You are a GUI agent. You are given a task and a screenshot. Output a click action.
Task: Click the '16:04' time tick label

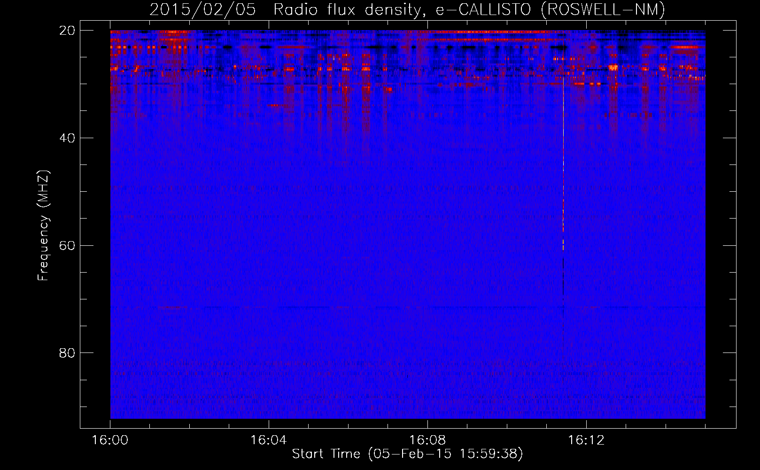pos(269,440)
